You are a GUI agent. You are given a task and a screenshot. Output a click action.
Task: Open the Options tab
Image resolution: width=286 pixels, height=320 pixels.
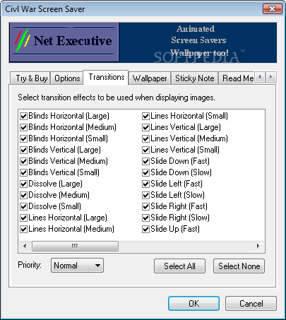click(x=67, y=78)
